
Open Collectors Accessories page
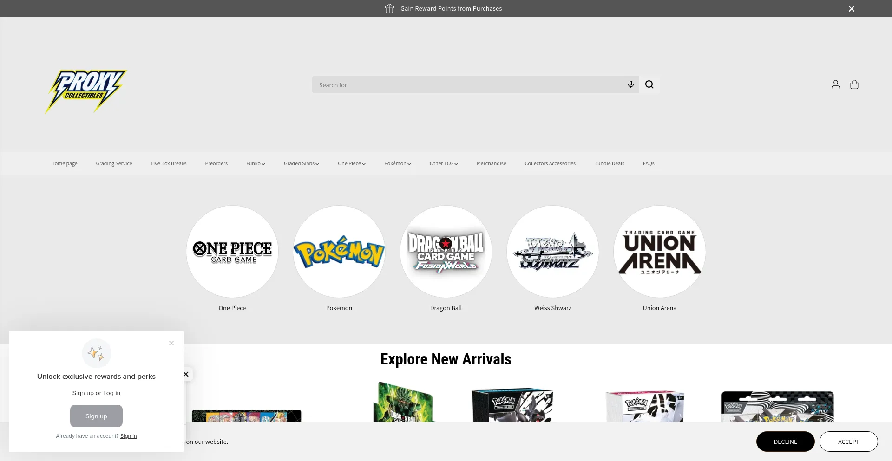point(550,163)
